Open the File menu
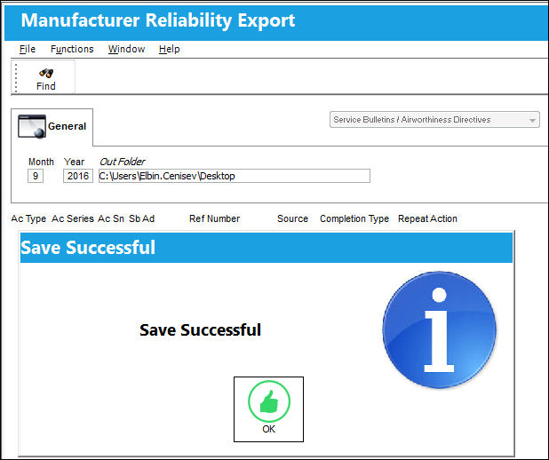 (x=28, y=49)
